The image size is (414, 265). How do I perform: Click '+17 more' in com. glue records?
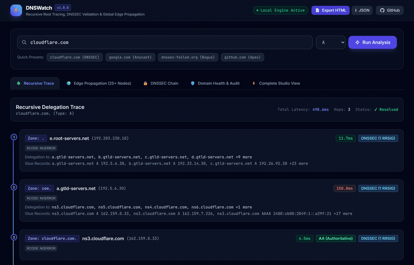(x=343, y=214)
